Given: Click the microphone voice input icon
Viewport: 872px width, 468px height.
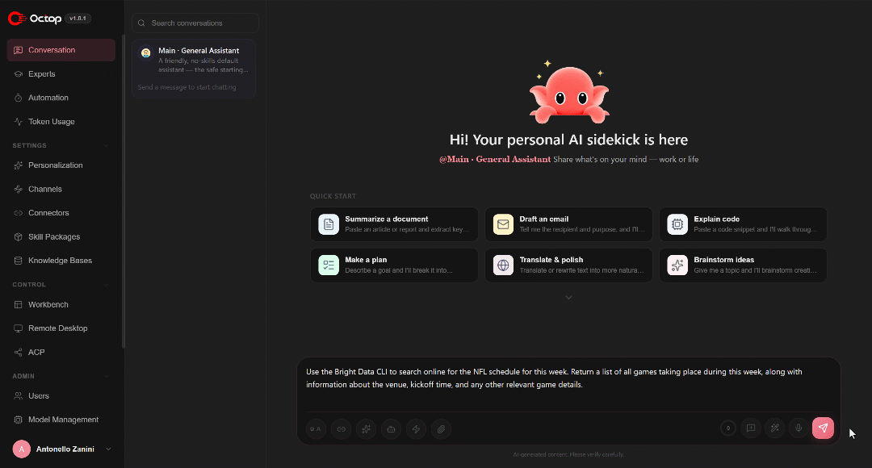Looking at the screenshot, I should [799, 428].
